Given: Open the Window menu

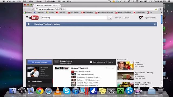Looking at the screenshot, I should [x=61, y=1].
